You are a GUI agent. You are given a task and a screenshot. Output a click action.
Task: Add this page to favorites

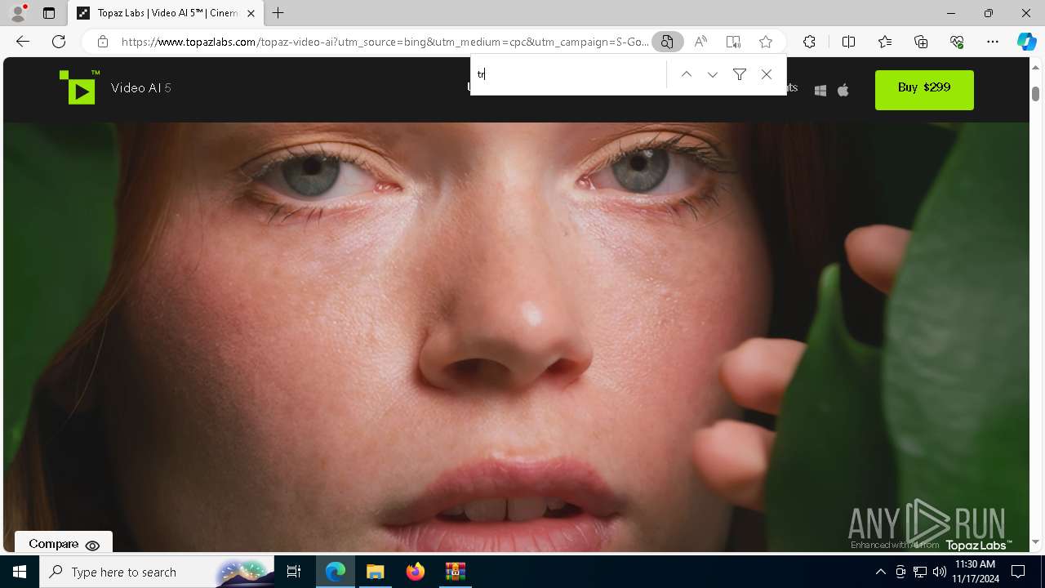[766, 42]
